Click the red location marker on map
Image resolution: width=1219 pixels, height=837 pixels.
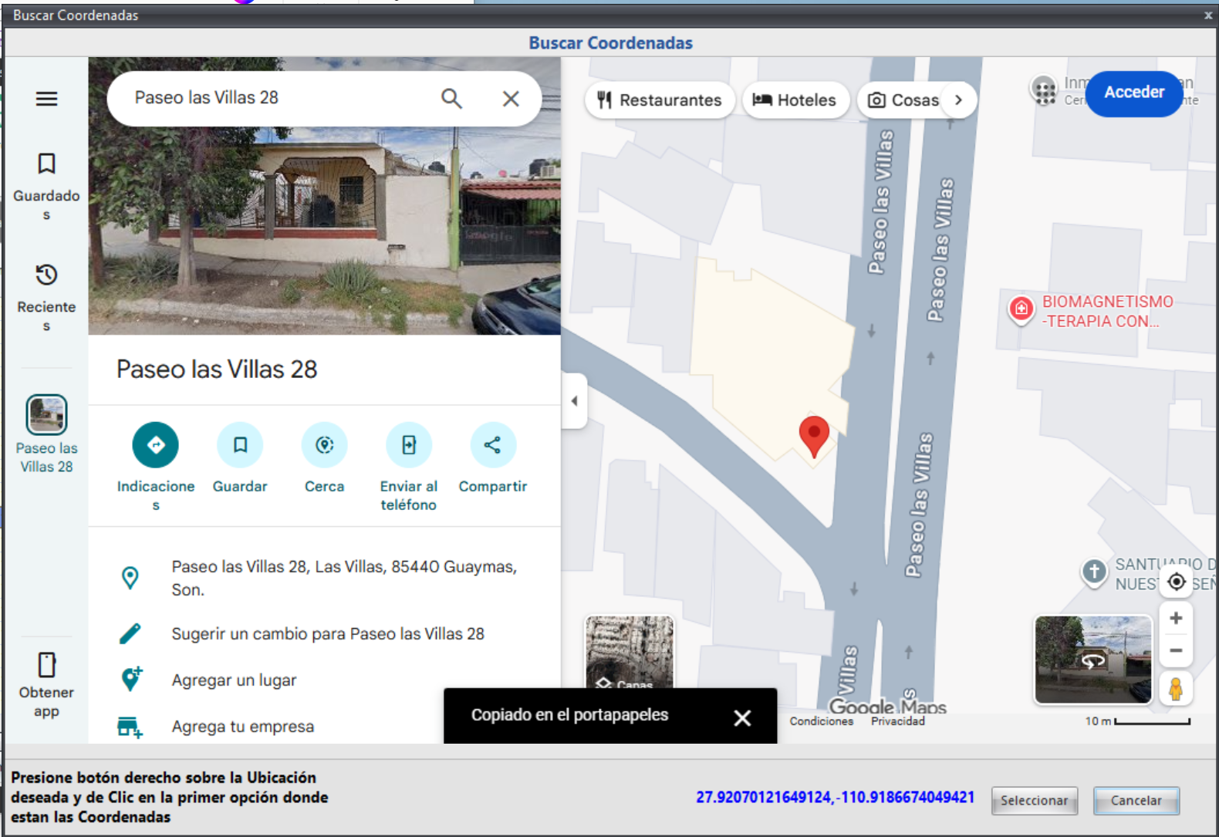pos(814,437)
